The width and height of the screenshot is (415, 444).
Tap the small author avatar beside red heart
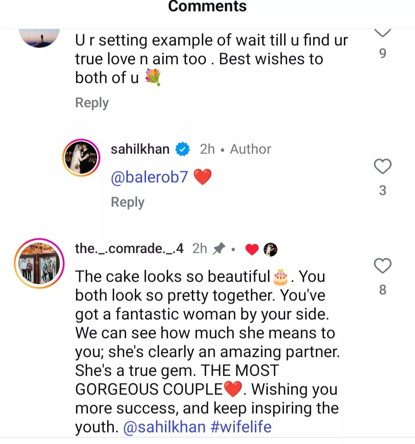(x=271, y=249)
